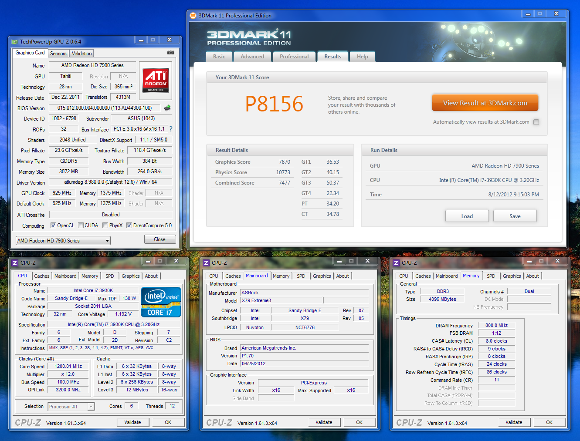Open SPD tab in CPU-Z Mainboard window
This screenshot has height=441, width=580.
point(301,276)
